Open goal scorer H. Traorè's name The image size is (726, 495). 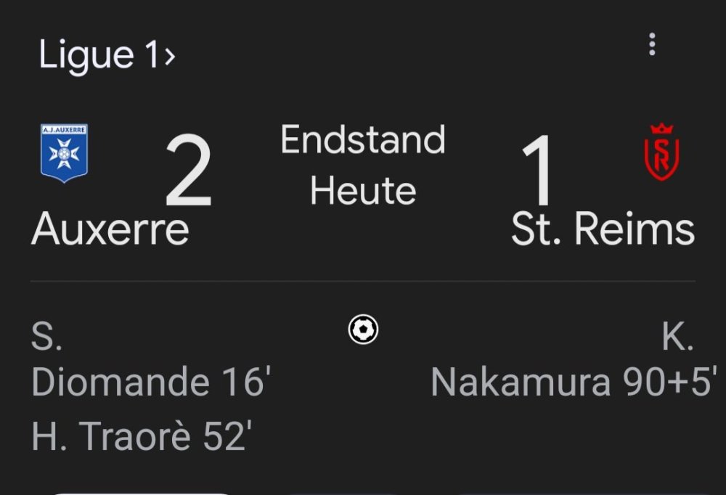click(x=102, y=435)
